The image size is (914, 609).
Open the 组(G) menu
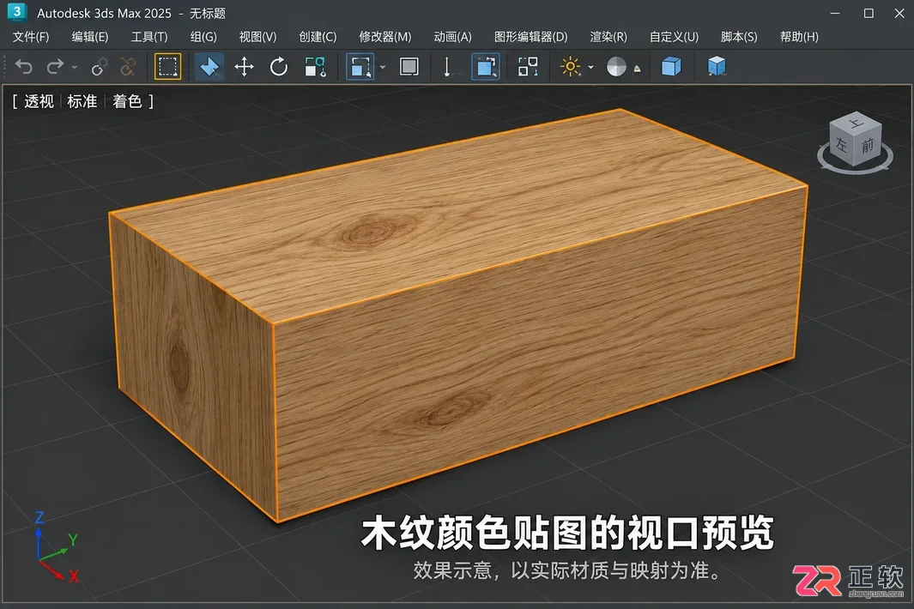[203, 37]
